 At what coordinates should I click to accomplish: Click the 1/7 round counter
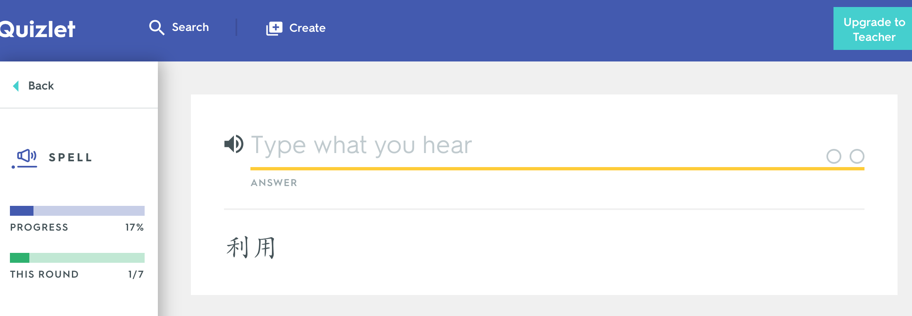click(136, 274)
